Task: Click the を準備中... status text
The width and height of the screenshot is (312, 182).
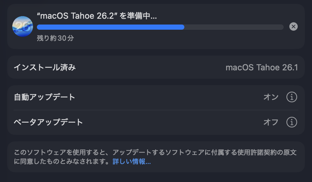Action: click(x=138, y=16)
